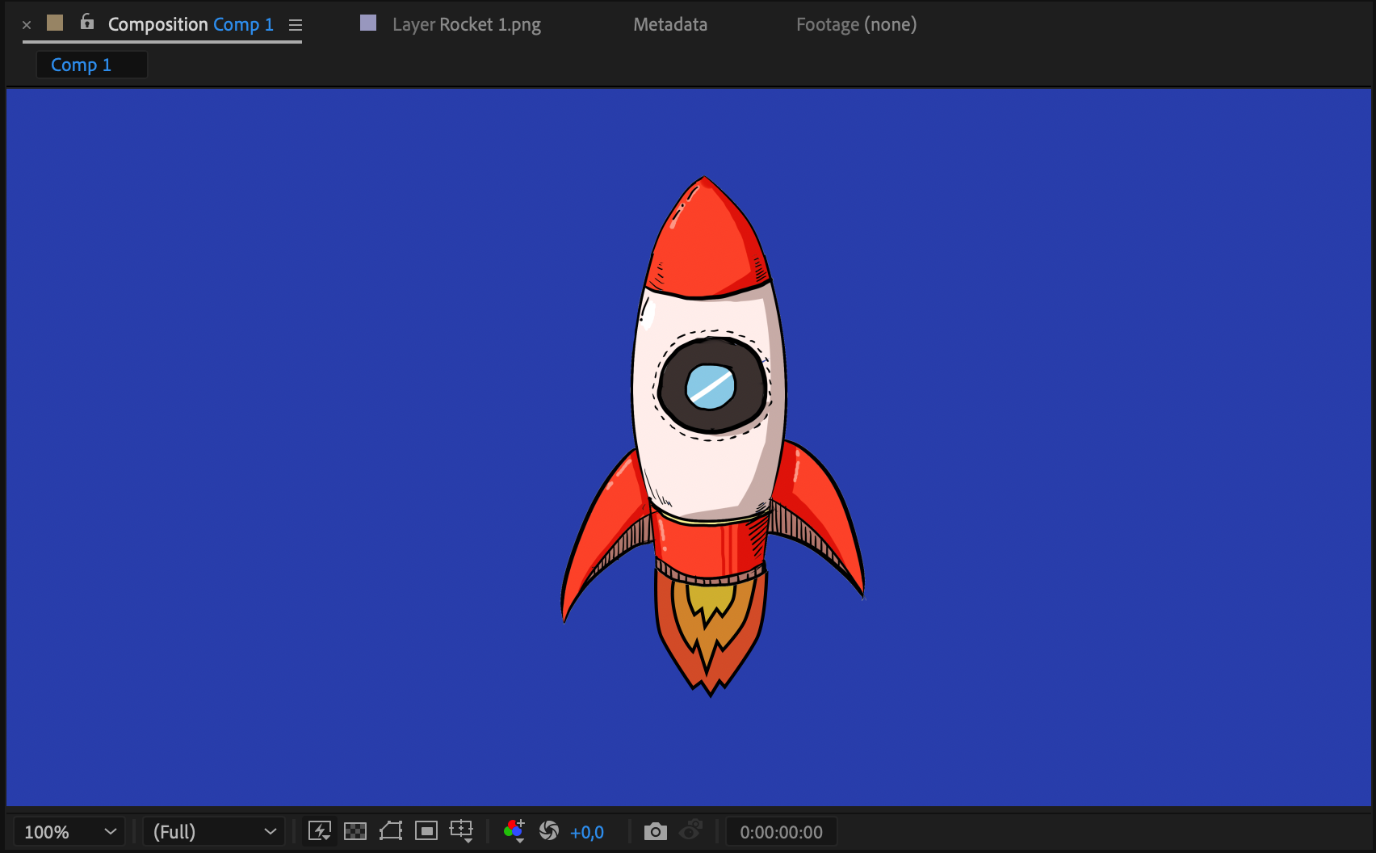Toggle the viewer lock icon
The image size is (1376, 853).
87,23
